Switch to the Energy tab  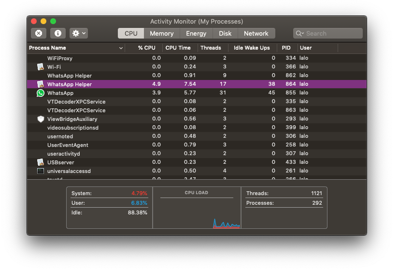pos(196,33)
